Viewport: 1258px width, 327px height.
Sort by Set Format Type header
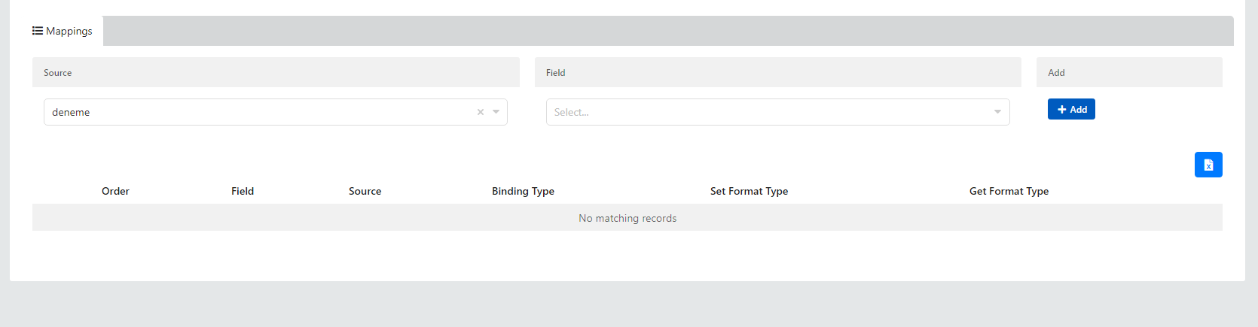coord(749,191)
